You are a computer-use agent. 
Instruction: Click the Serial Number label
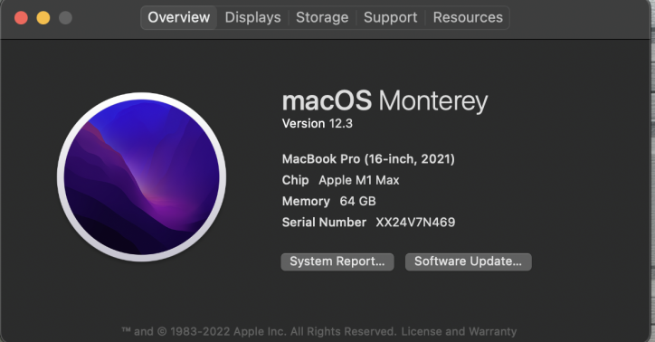pos(324,223)
